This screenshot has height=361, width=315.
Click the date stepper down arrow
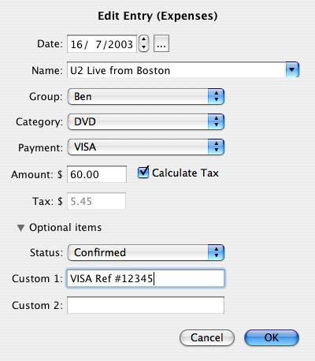(143, 47)
